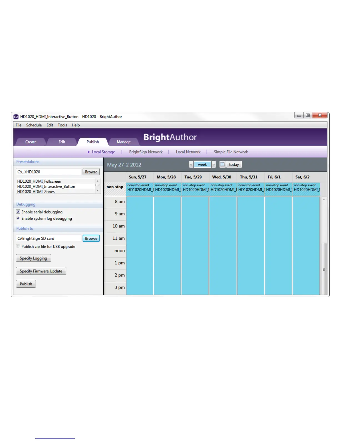Browse for the Publish to destination
This screenshot has width=340, height=441.
pos(91,238)
